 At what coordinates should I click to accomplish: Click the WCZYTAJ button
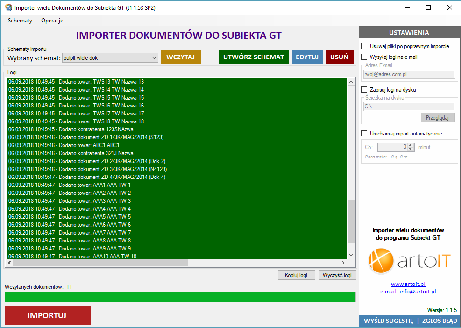click(181, 57)
